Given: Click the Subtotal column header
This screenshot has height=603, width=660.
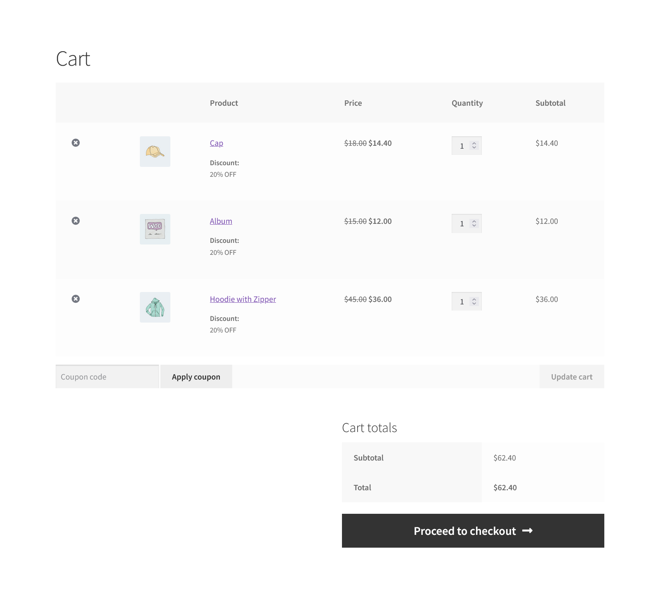Looking at the screenshot, I should pos(550,103).
